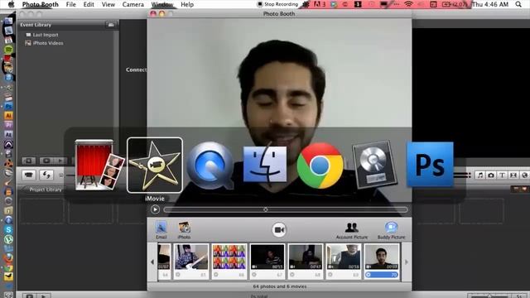Image resolution: width=530 pixels, height=298 pixels.
Task: Open the Edit menu
Action: coord(89,4)
